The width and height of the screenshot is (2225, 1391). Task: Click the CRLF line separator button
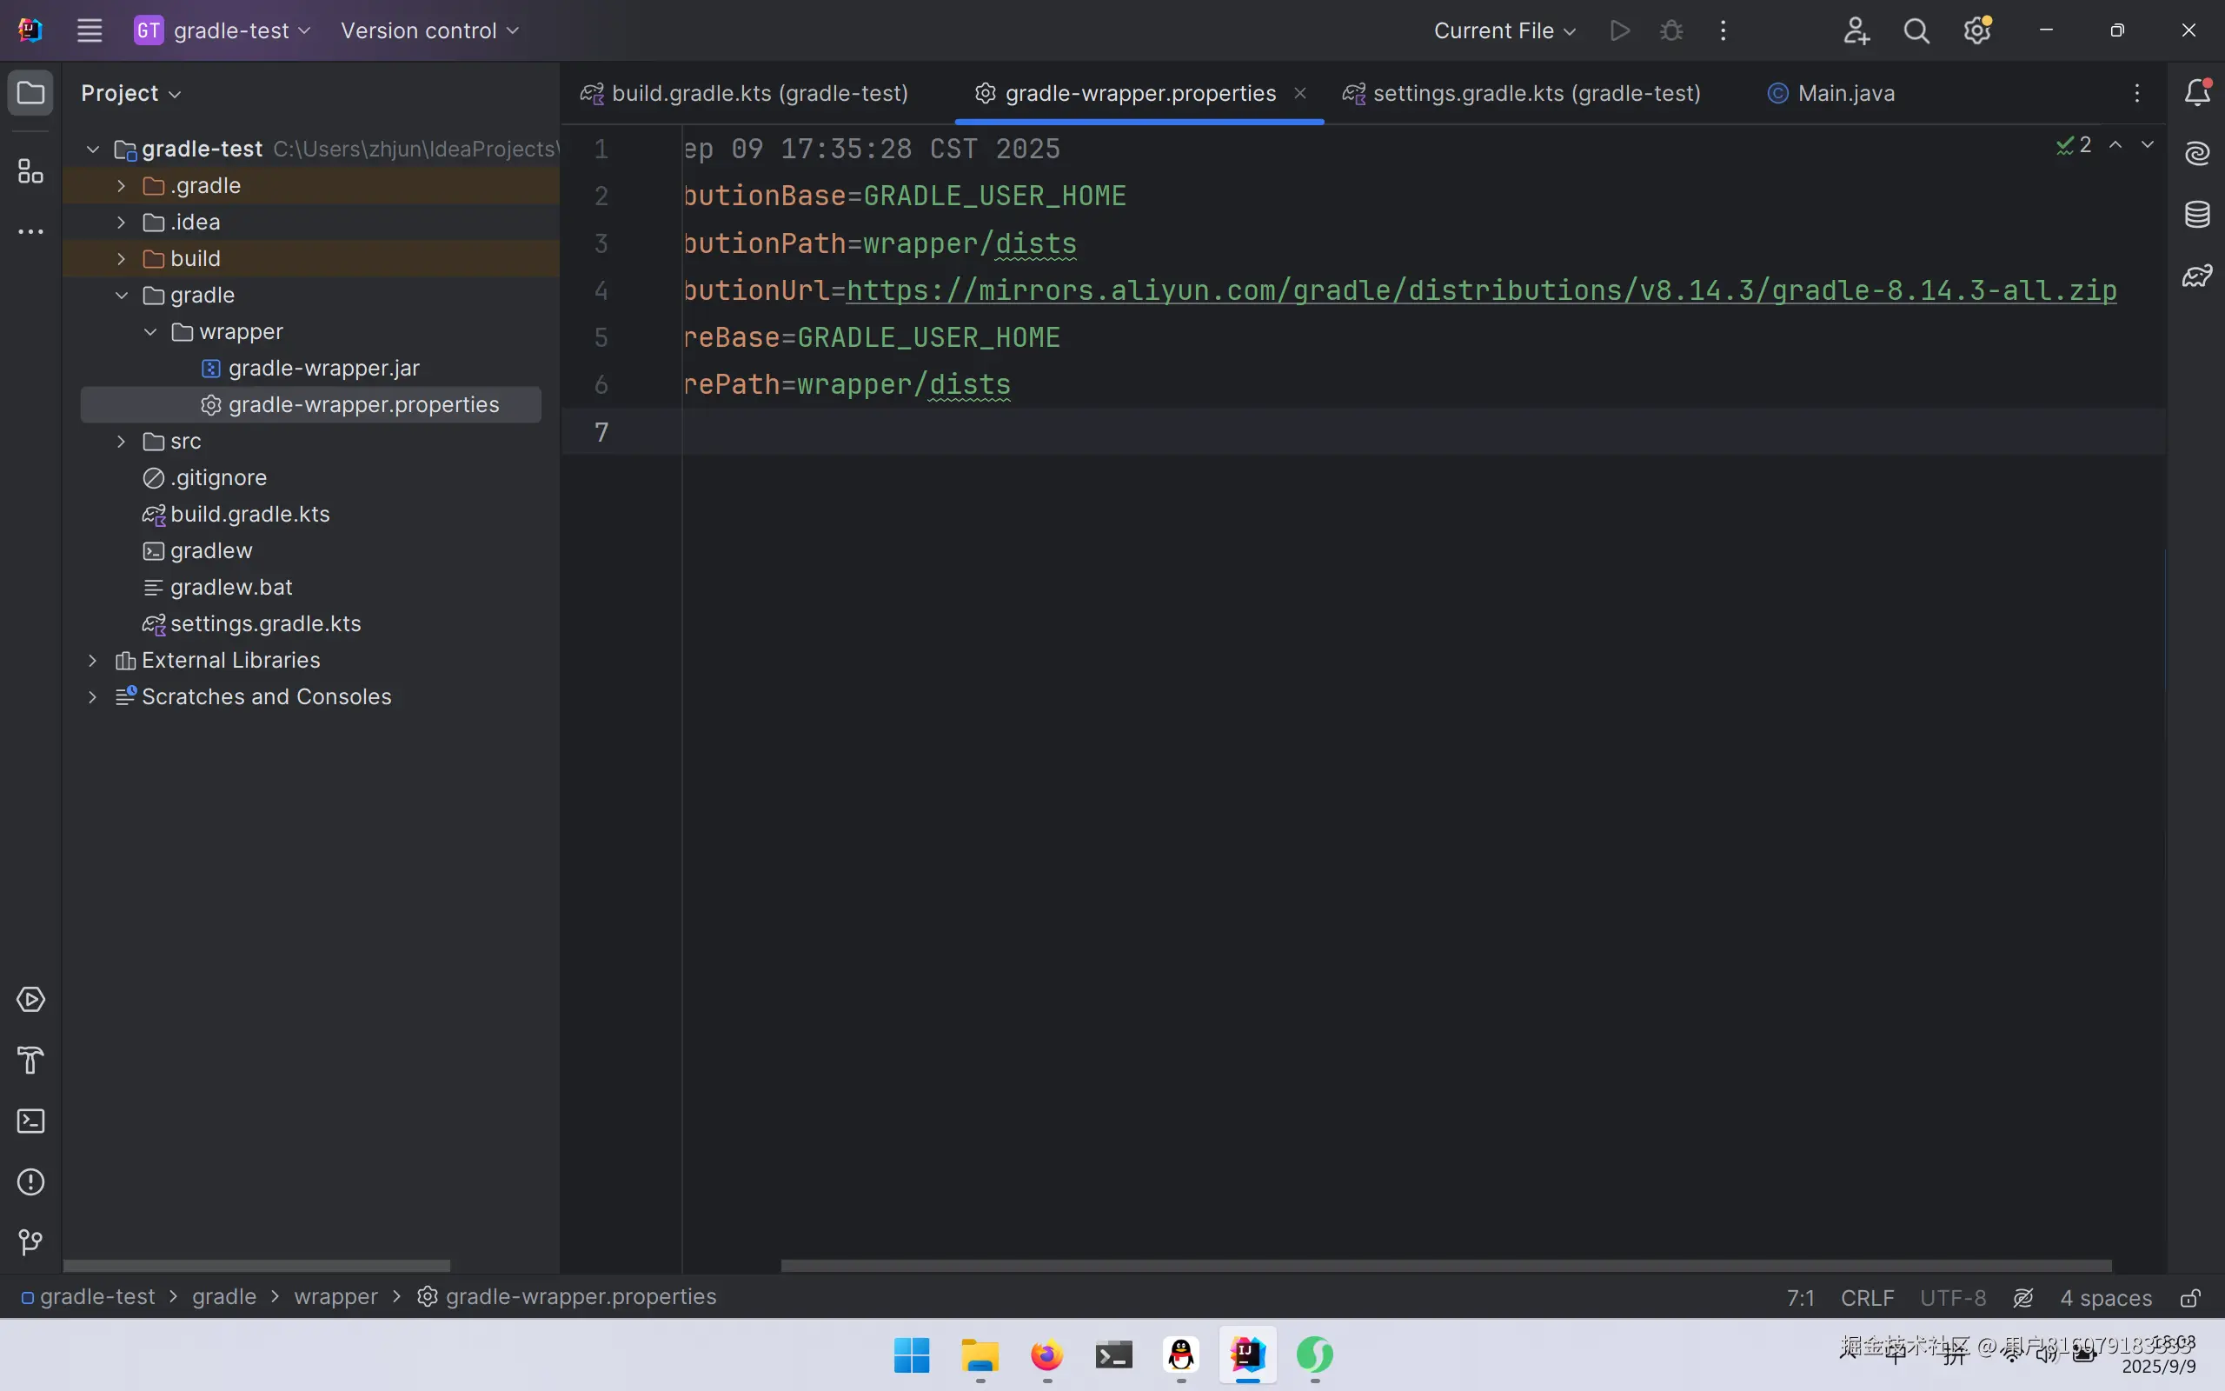1866,1297
